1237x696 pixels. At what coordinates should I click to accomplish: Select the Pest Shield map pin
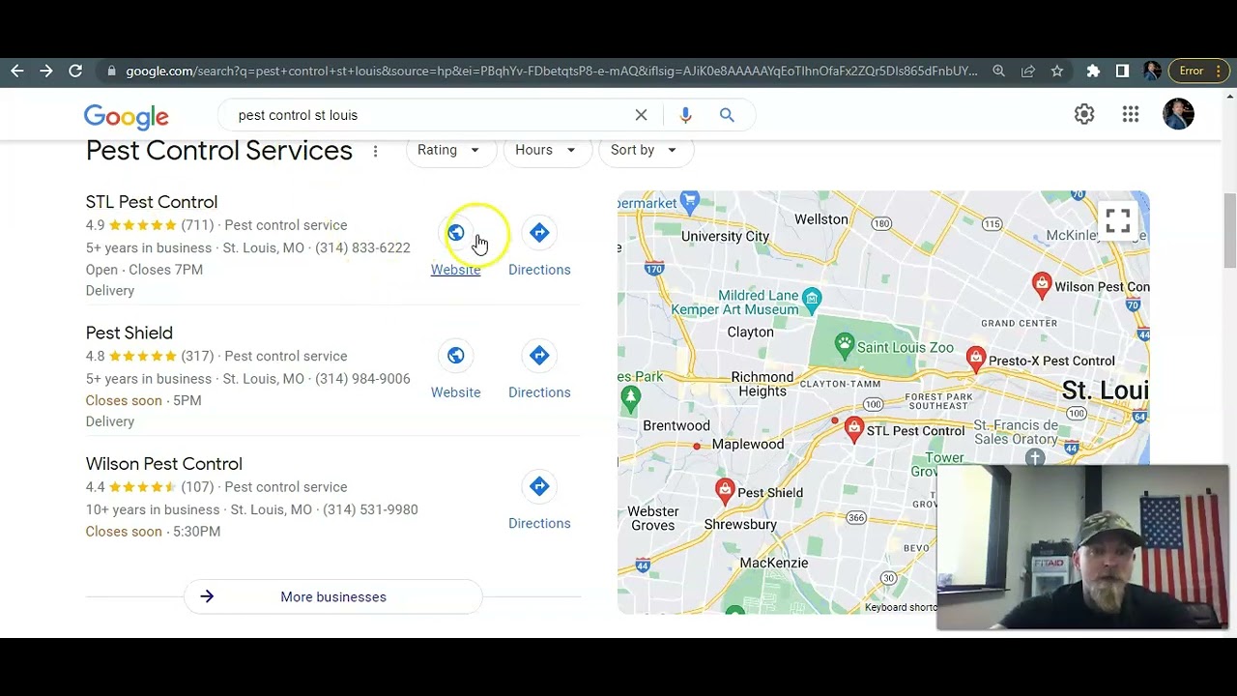[725, 491]
